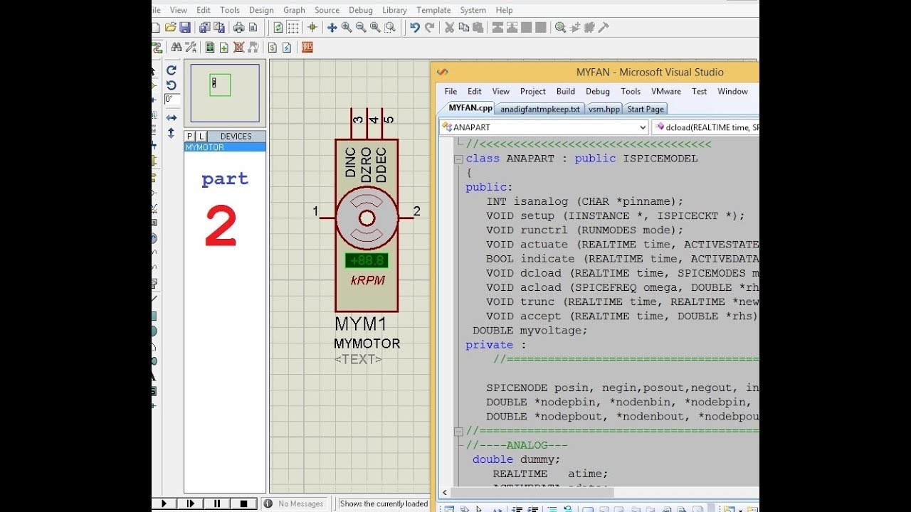Viewport: 911px width, 512px height.
Task: Select MYMOTOR in the devices list
Action: click(x=225, y=147)
